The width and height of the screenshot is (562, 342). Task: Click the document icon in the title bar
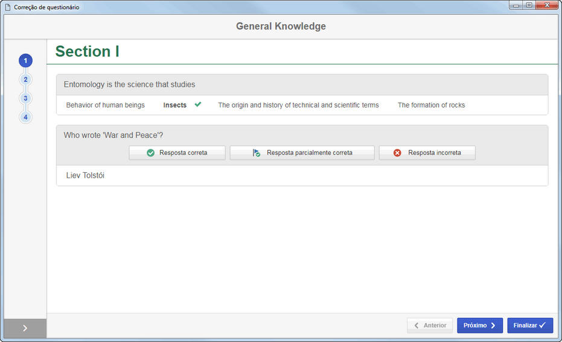(x=7, y=7)
